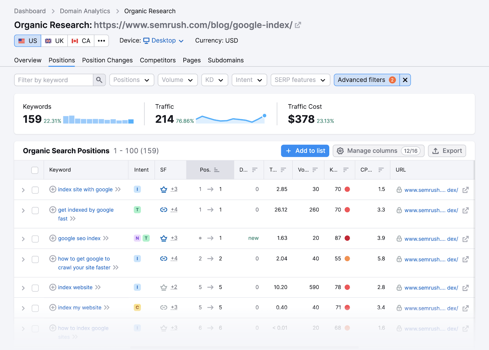
Task: Tick the checkbox next to 'index my website'
Action: tap(35, 308)
